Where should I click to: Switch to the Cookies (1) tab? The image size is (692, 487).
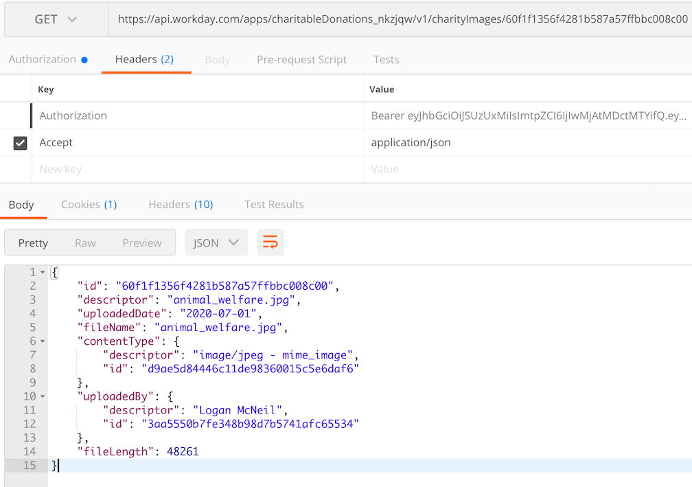89,205
